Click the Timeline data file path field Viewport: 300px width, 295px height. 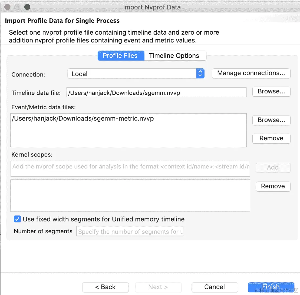[156, 93]
